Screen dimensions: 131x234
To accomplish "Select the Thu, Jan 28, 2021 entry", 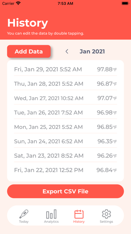I will tap(65, 84).
